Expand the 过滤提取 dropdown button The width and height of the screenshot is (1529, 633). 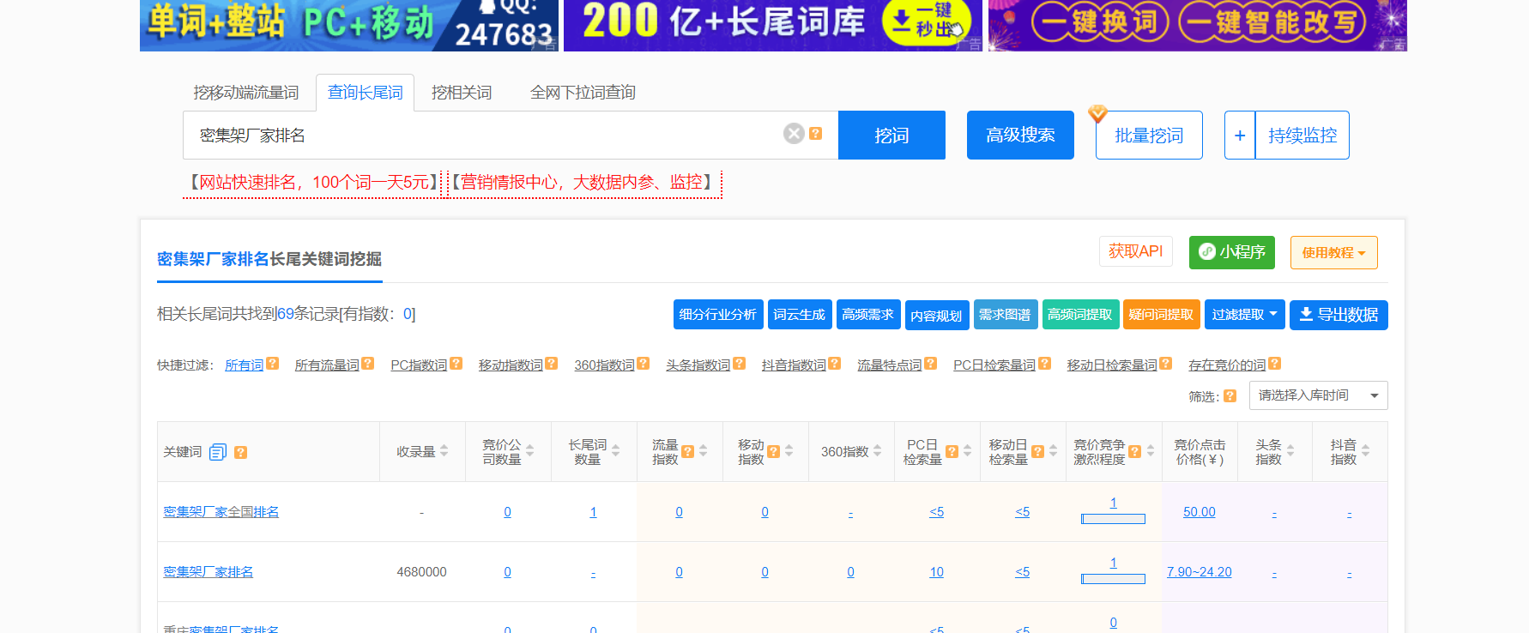(1244, 315)
